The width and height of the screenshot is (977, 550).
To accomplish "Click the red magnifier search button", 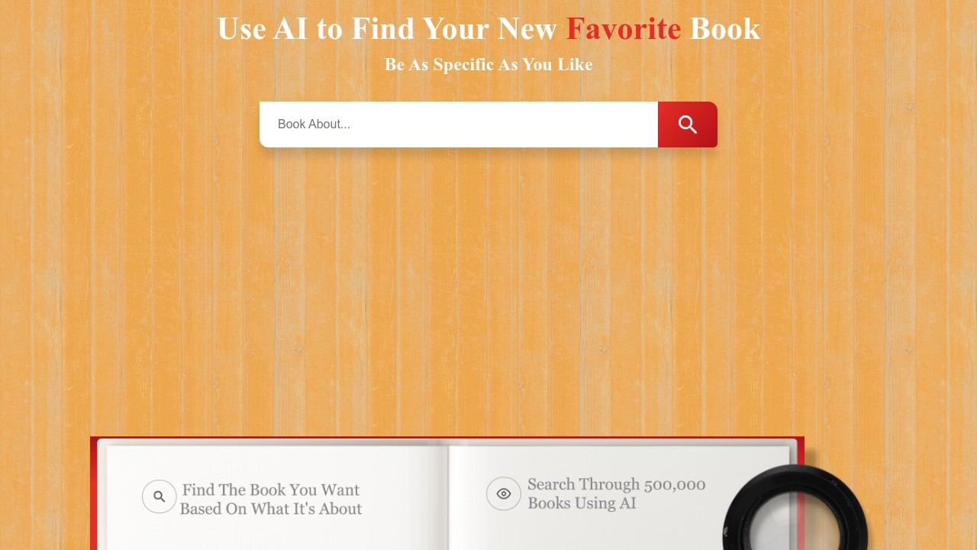I will click(687, 125).
